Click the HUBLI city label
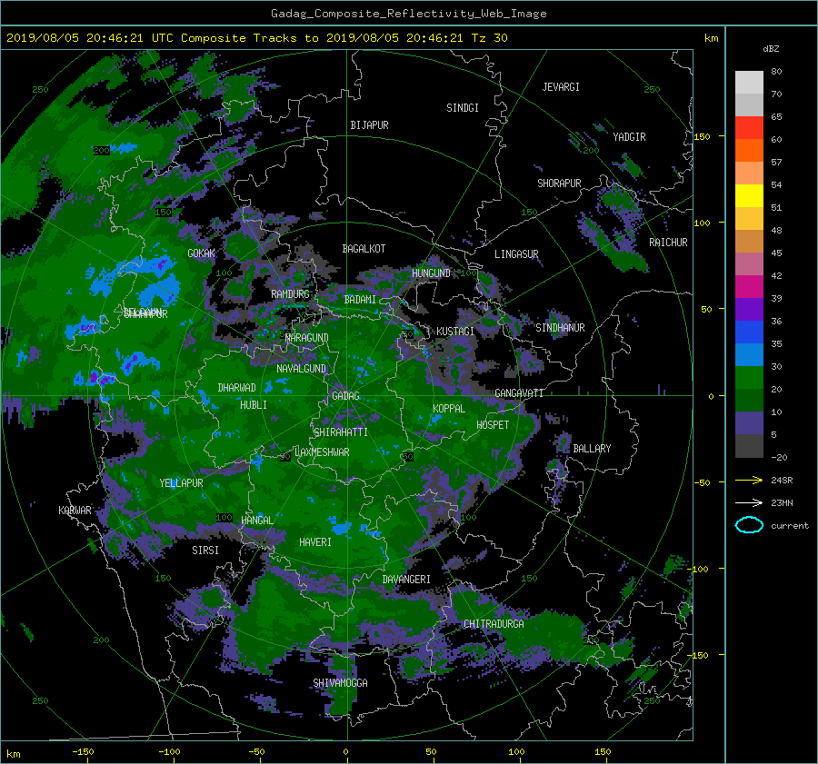The width and height of the screenshot is (818, 764). coord(254,405)
